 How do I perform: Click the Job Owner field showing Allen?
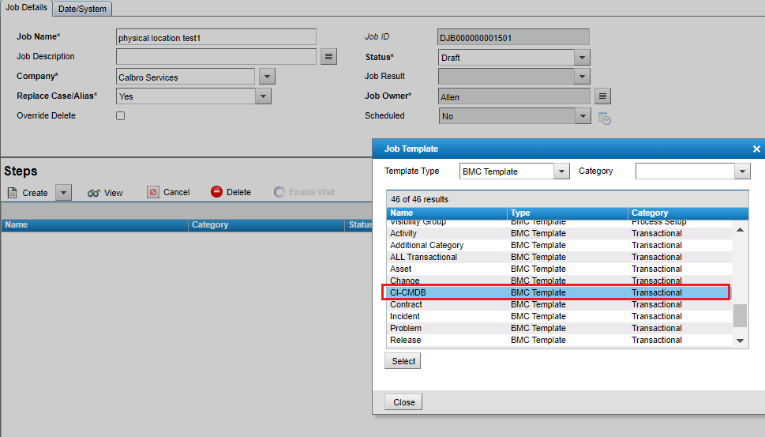tap(514, 96)
